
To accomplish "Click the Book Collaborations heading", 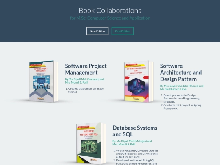I will [110, 11].
